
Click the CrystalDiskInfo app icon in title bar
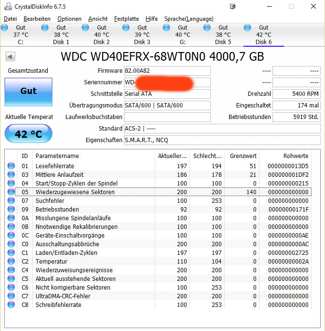8,6
